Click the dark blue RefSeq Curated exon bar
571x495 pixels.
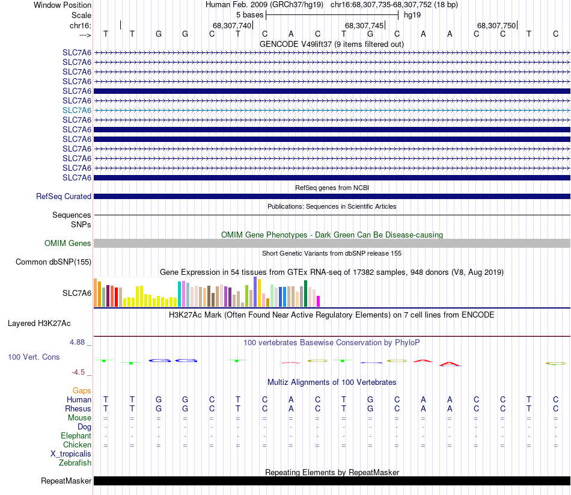pos(332,197)
